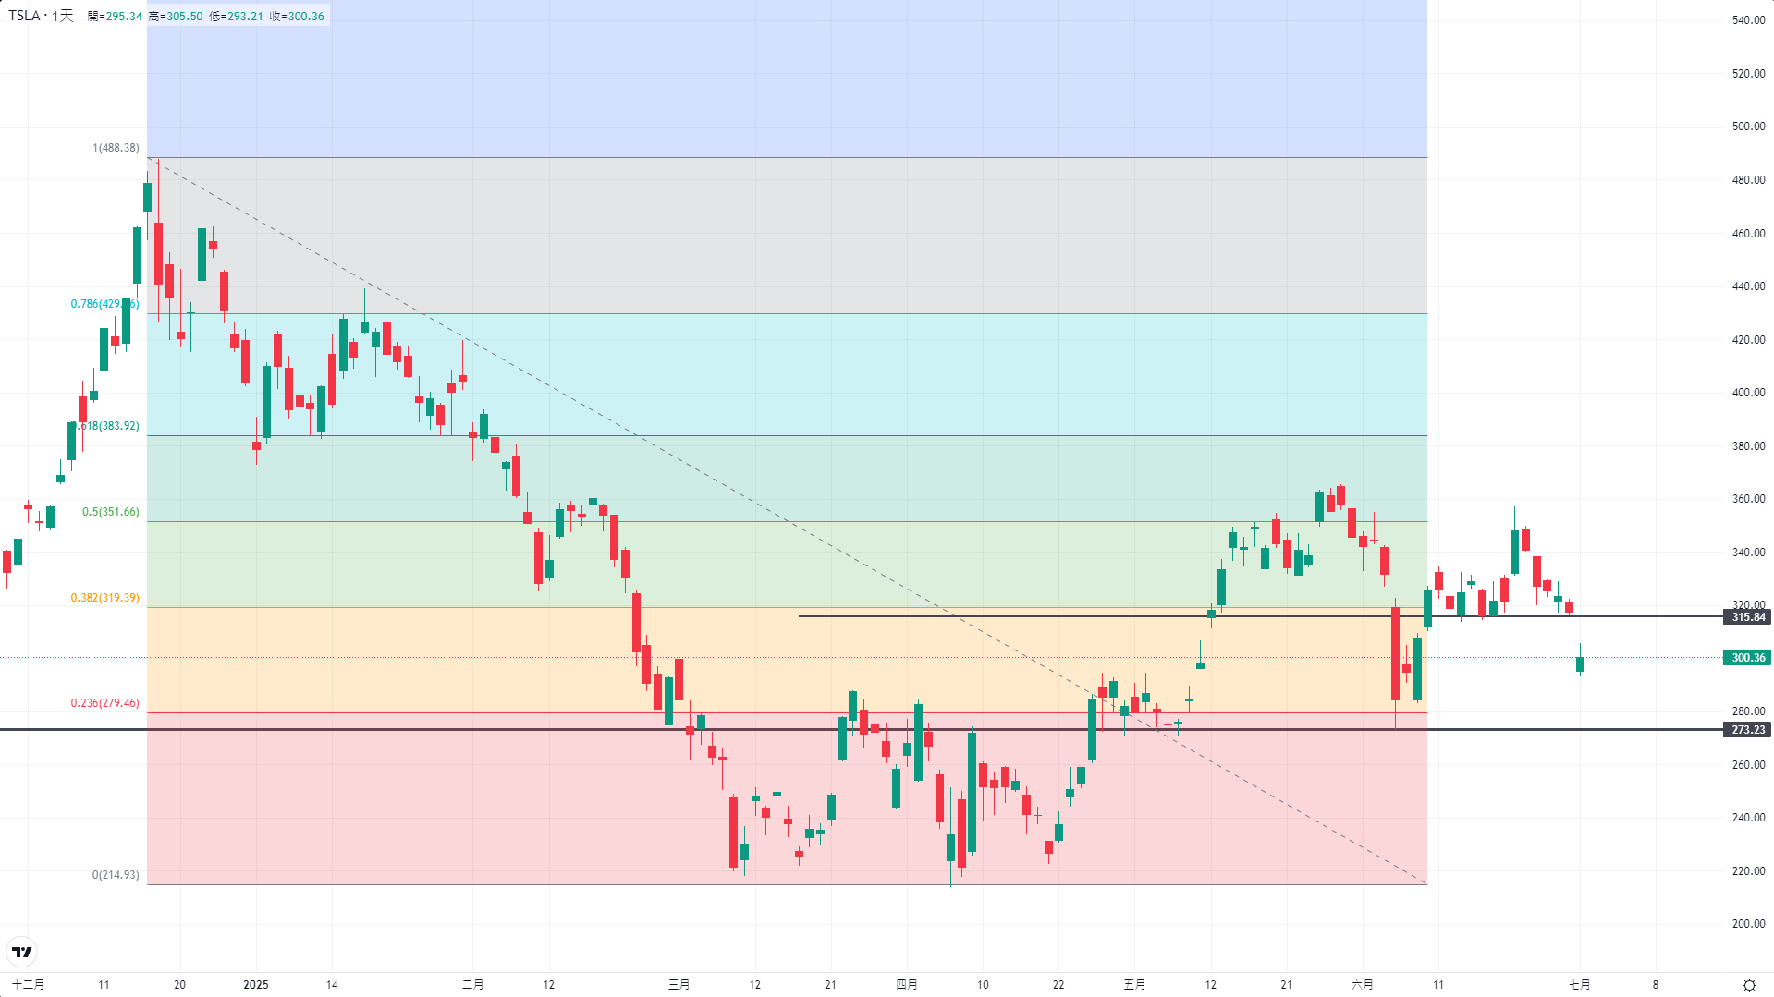Click 六月 label on time axis
The width and height of the screenshot is (1774, 997).
pos(1363,985)
